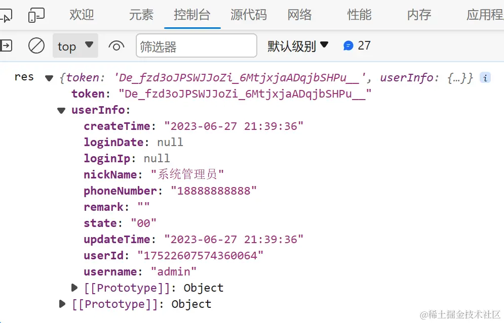Expand the outer [[Prototype]] Object
Viewport: 504px width, 323px height.
point(62,304)
